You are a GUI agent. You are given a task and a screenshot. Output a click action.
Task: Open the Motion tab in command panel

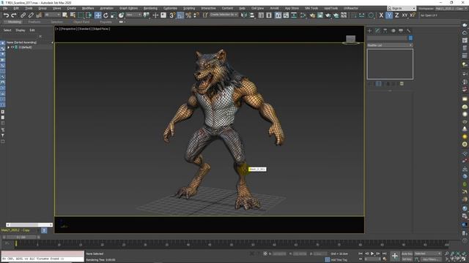393,31
